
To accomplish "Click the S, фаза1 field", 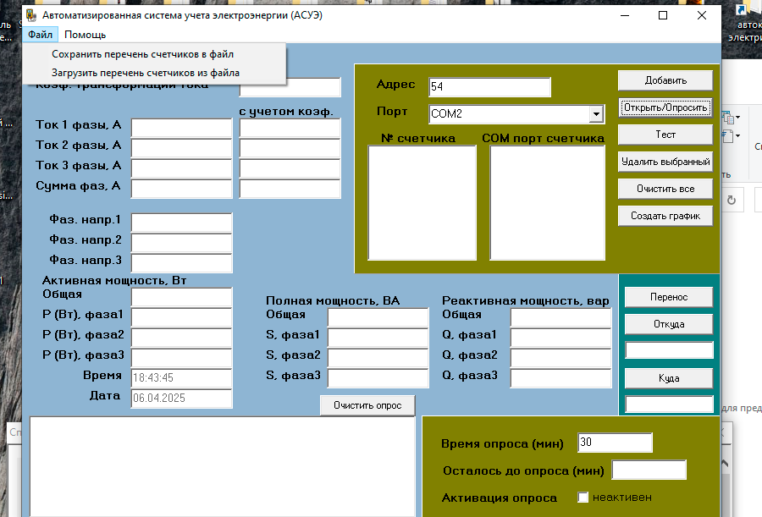I will (378, 338).
